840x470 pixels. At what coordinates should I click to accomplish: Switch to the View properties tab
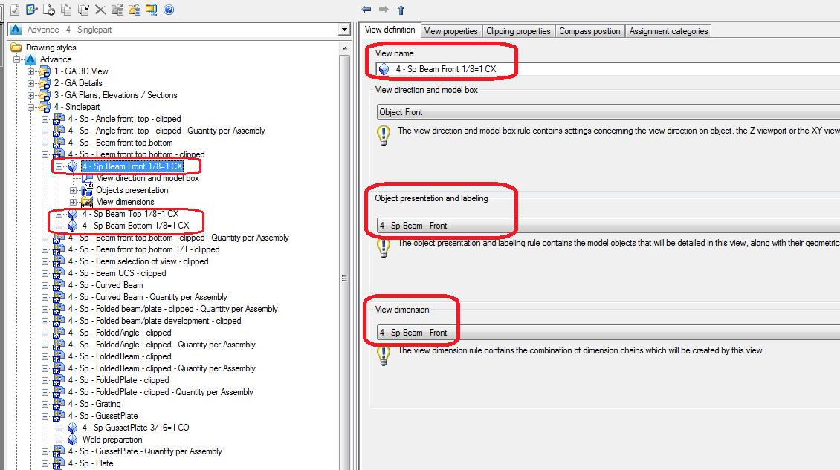pyautogui.click(x=451, y=31)
